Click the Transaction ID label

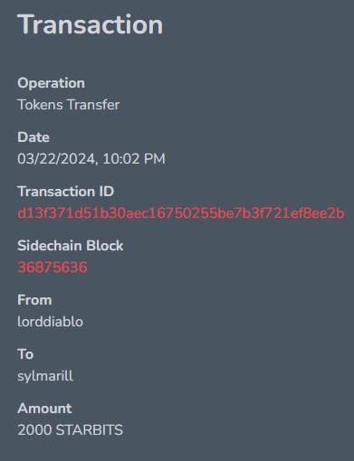[x=66, y=192]
